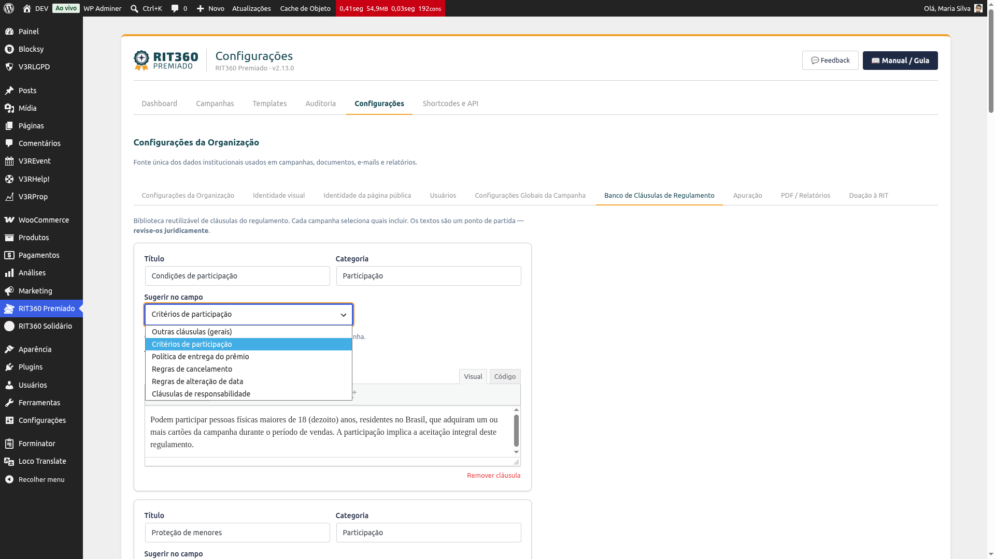Screen dimensions: 995x559
Task: Open the Doação à RIT sub-tab
Action: (869, 196)
